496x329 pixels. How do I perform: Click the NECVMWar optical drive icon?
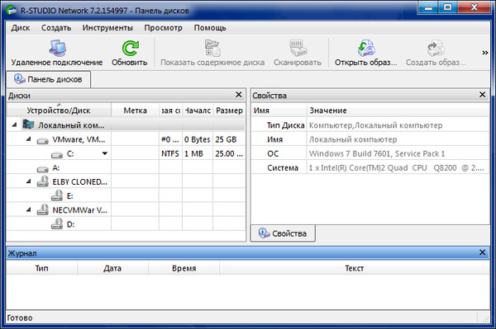(x=42, y=209)
